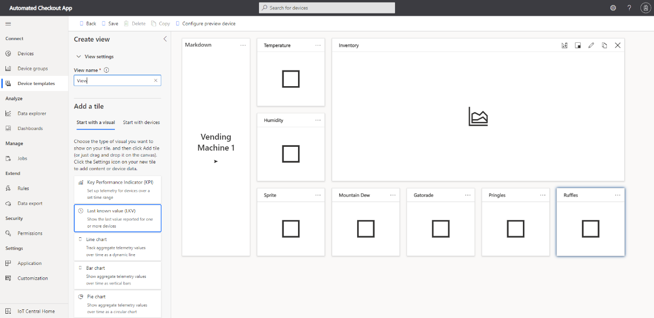Open the hamburger navigation menu
The width and height of the screenshot is (654, 318).
(x=8, y=23)
